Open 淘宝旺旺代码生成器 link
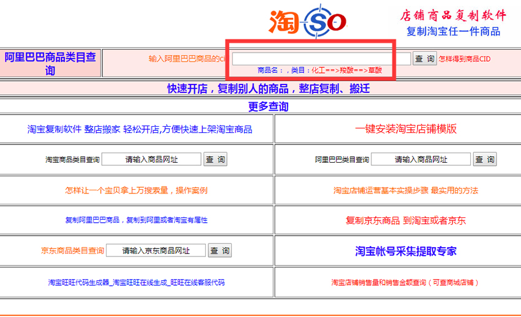521x317 pixels. tap(136, 283)
